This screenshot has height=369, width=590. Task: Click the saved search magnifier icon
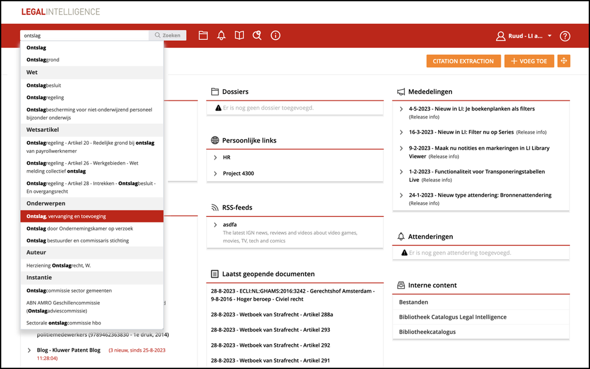click(257, 36)
